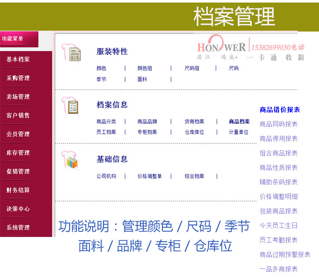Select 采购管理 in the sidebar
Image resolution: width=319 pixels, height=277 pixels.
[x=18, y=78]
